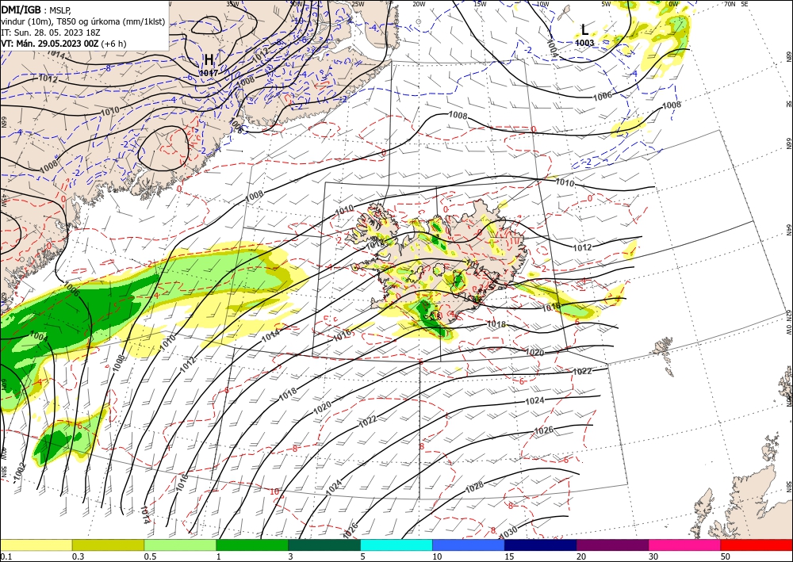Image resolution: width=793 pixels, height=562 pixels.
Task: Click the yellow 0.1–0.3 precipitation legend swatch
Action: coord(36,545)
